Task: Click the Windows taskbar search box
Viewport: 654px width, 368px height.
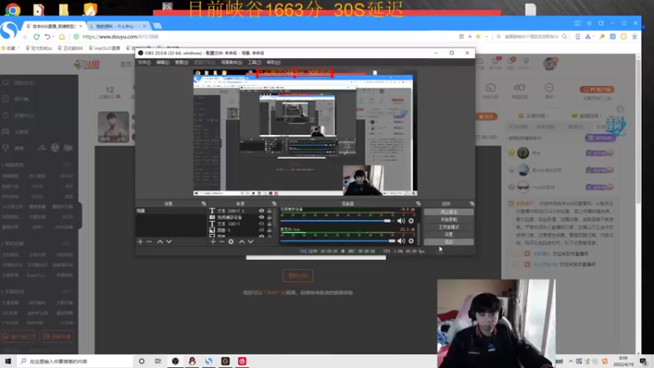Action: (x=75, y=361)
